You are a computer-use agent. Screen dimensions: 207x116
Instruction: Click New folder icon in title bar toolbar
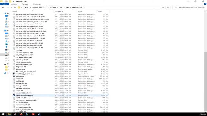10,1
